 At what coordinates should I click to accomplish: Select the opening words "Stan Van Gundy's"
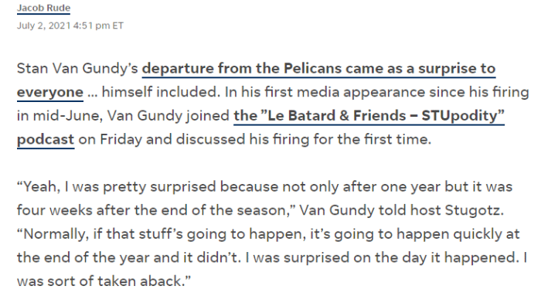(77, 69)
